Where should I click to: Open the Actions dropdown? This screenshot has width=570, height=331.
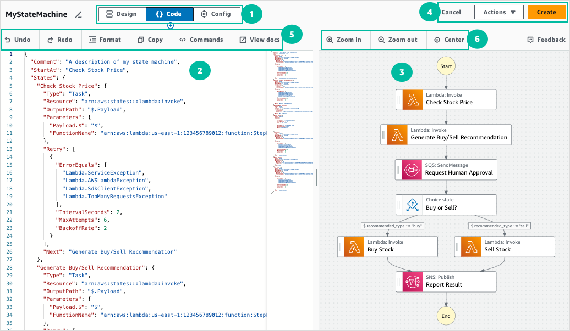click(498, 12)
